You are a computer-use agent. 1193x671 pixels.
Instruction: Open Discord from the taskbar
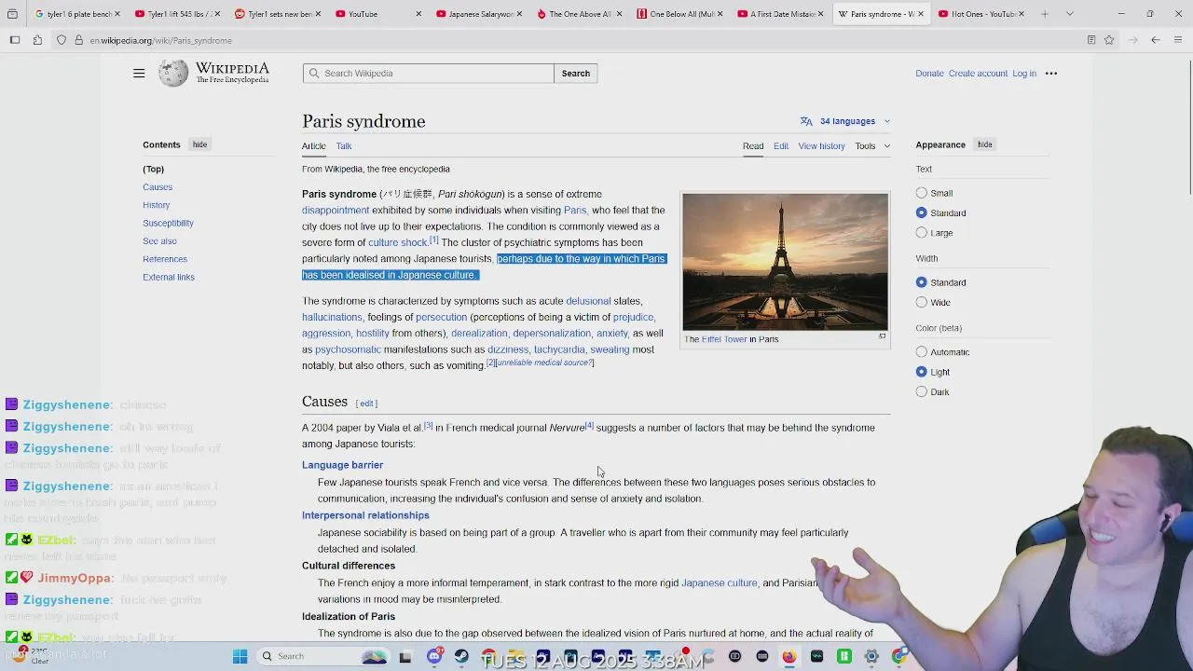[434, 656]
